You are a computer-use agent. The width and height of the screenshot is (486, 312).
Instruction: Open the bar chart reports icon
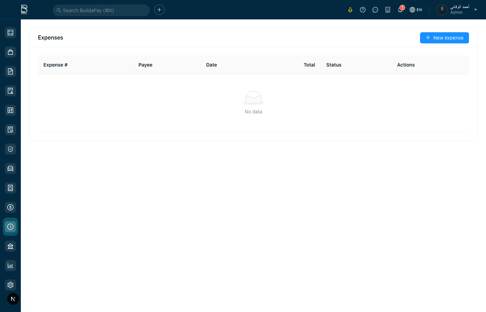10,266
